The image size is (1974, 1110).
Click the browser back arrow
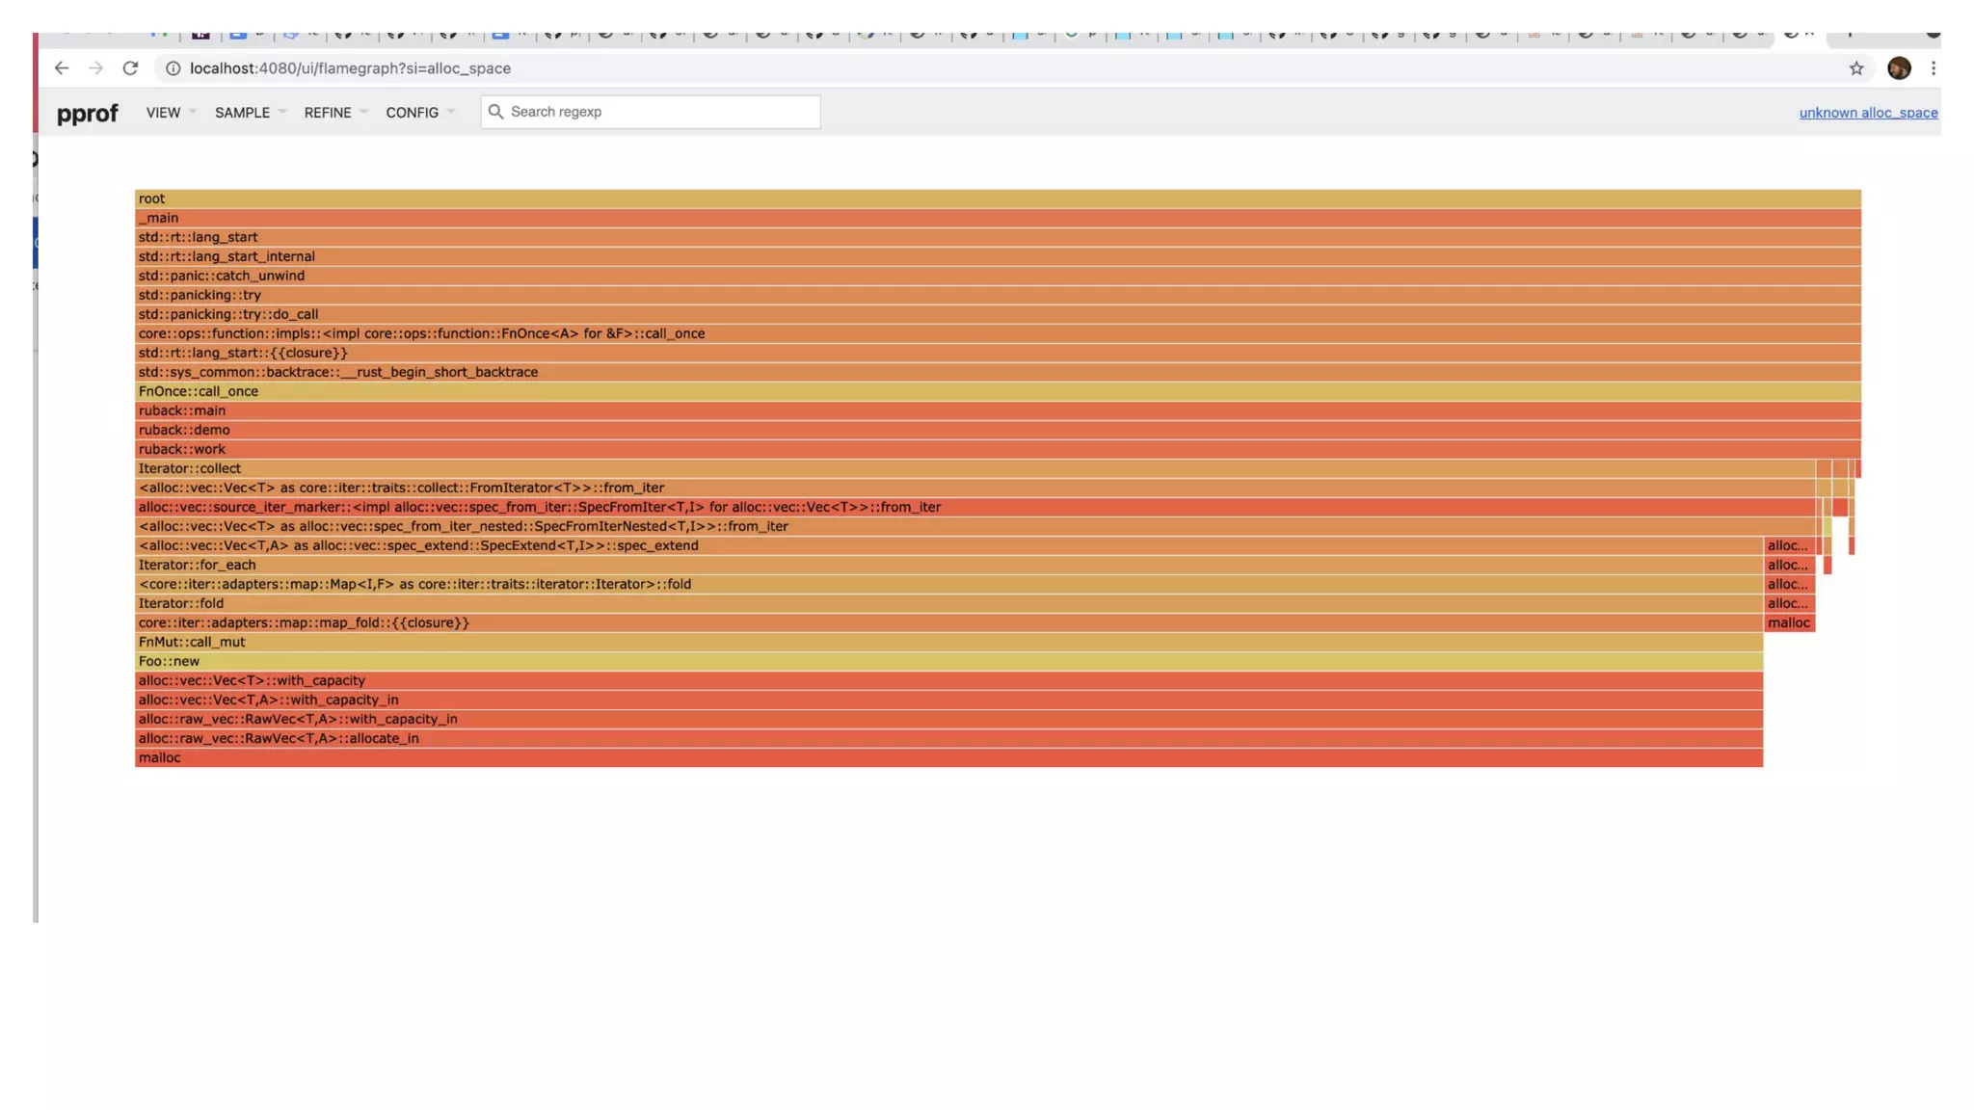(x=61, y=68)
